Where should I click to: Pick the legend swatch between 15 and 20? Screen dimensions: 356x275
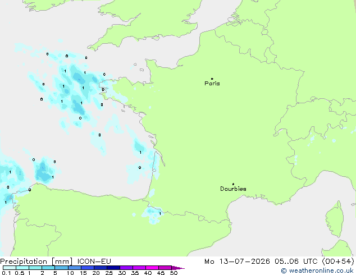coord(87,268)
